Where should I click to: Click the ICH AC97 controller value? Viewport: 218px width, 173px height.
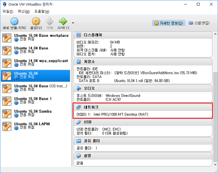point(113,99)
